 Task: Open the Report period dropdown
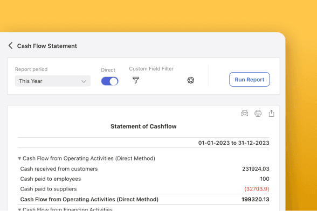(53, 81)
